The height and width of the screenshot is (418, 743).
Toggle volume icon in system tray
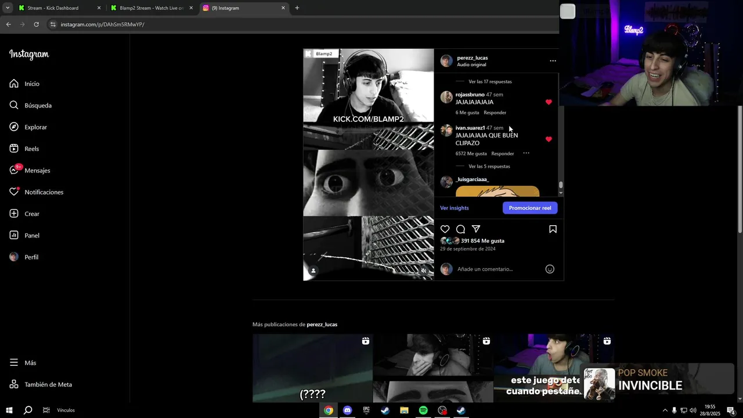pos(692,410)
